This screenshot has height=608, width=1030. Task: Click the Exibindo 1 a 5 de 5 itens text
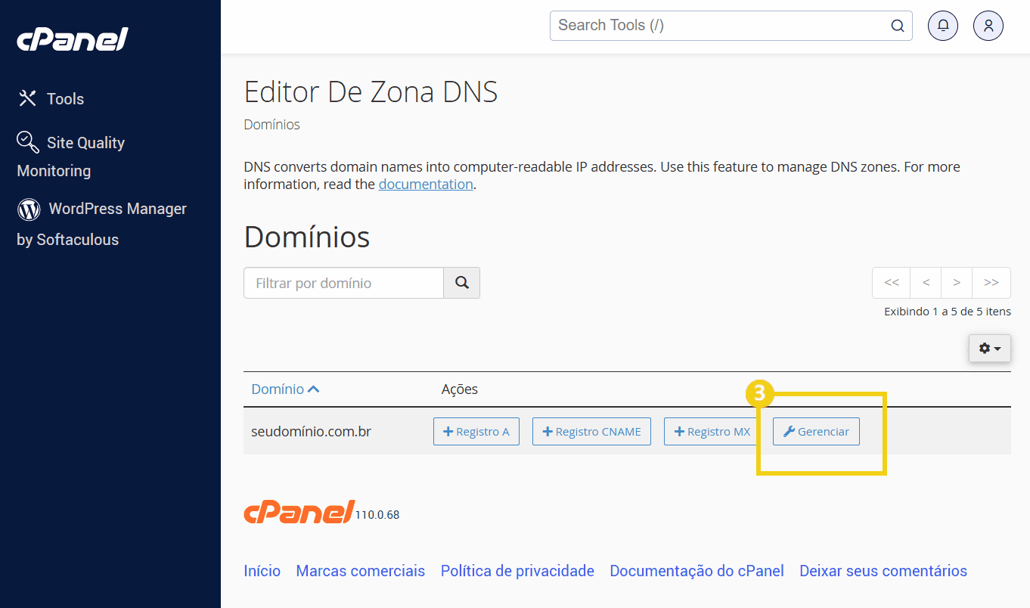(x=948, y=312)
